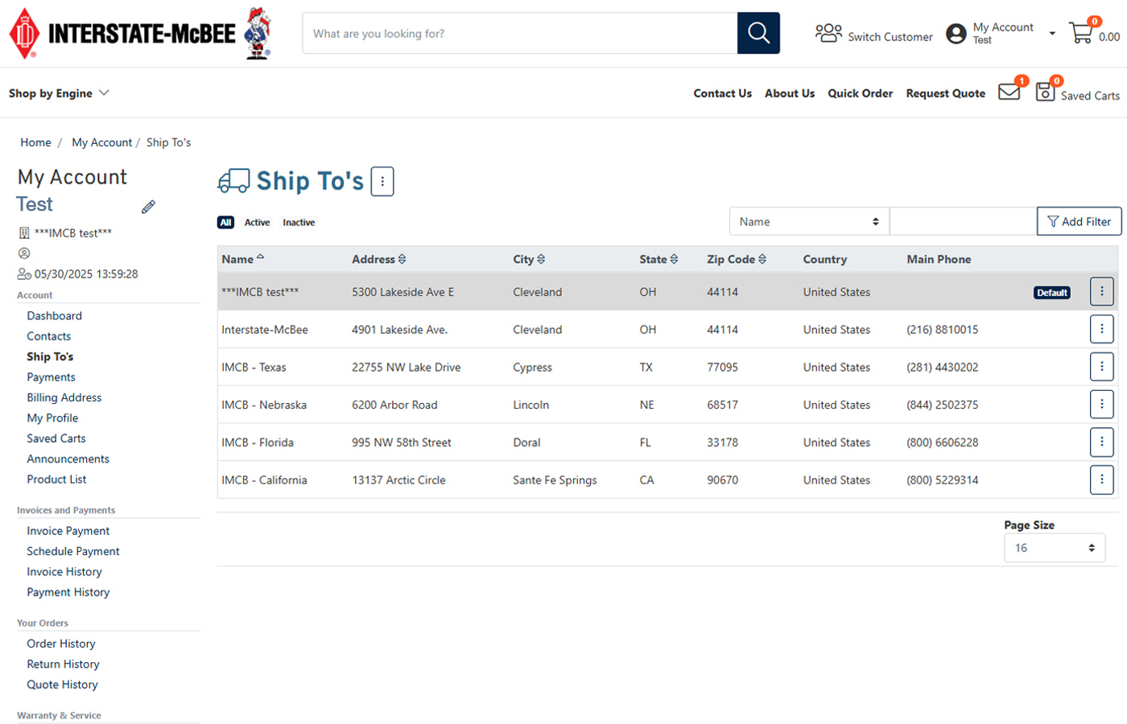
Task: Filter to Inactive ship-to records
Action: coord(299,222)
